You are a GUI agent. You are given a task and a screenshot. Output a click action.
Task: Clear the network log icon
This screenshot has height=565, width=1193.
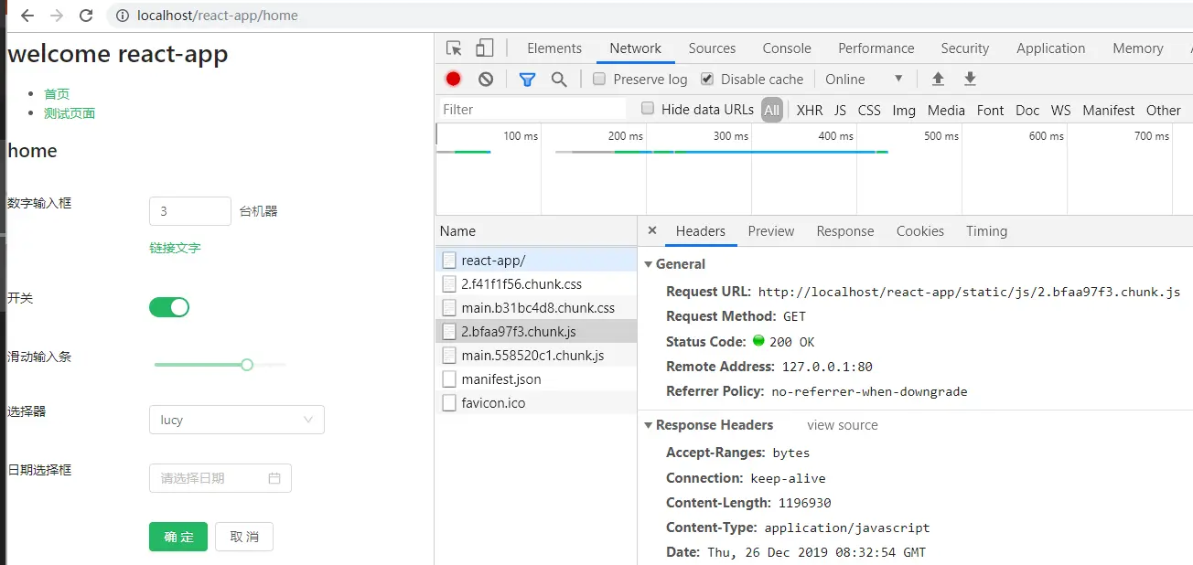pos(486,80)
